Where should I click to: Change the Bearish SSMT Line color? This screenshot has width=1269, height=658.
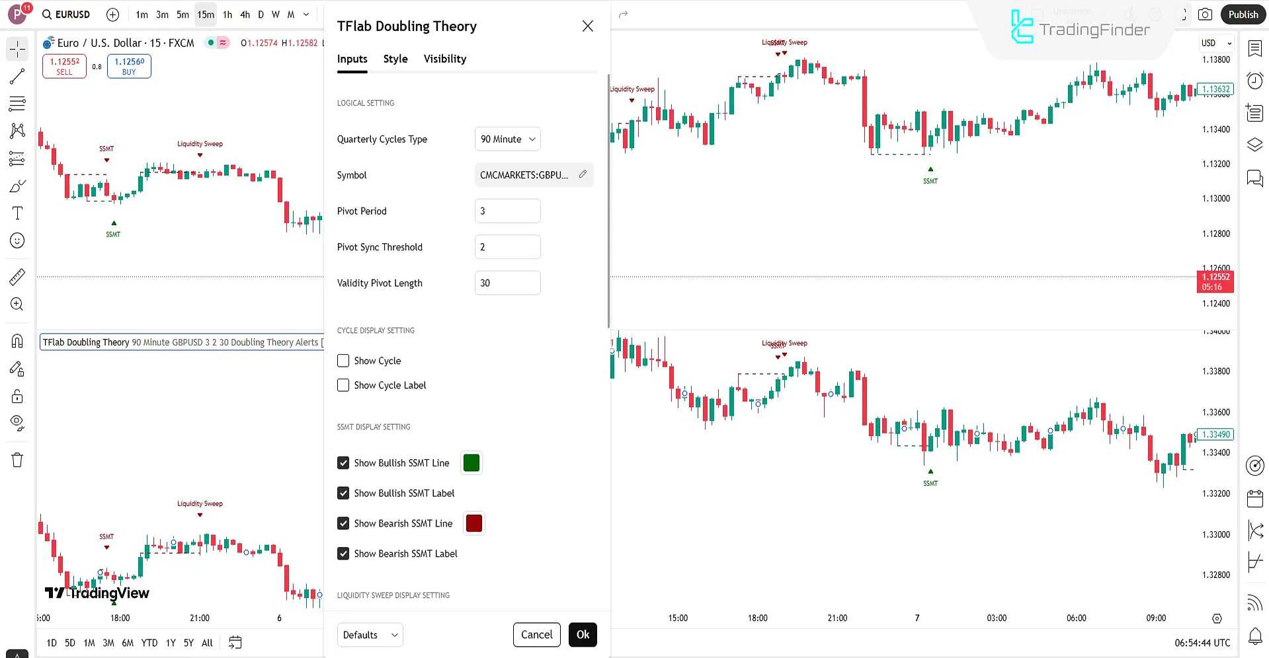pyautogui.click(x=473, y=523)
